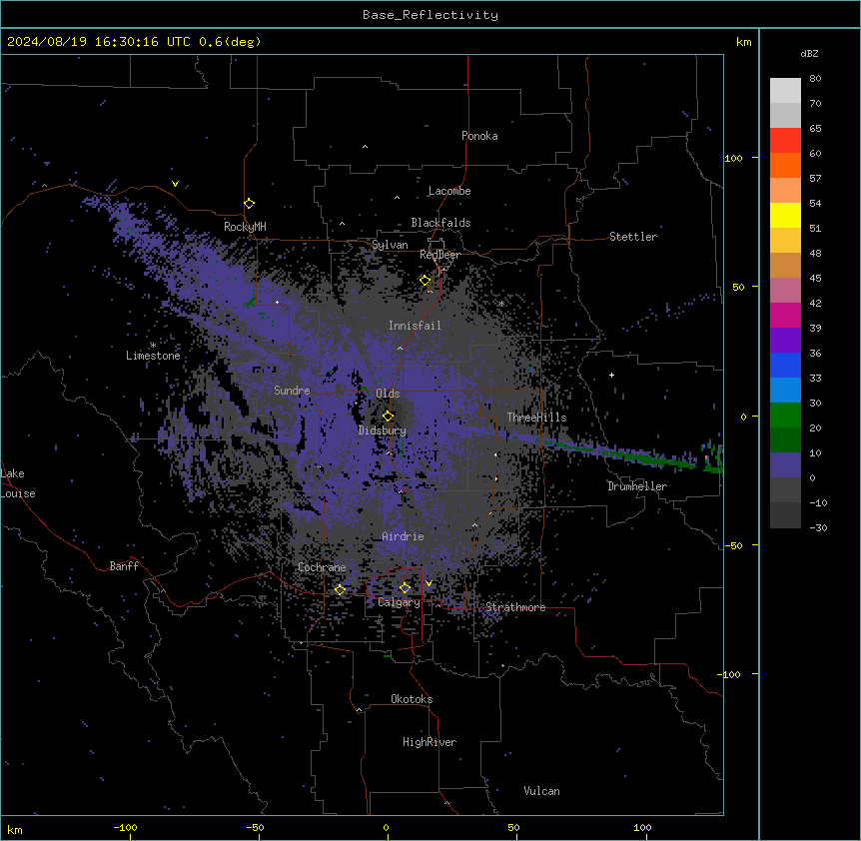Select the Okotoks label
This screenshot has width=861, height=841.
(x=412, y=699)
